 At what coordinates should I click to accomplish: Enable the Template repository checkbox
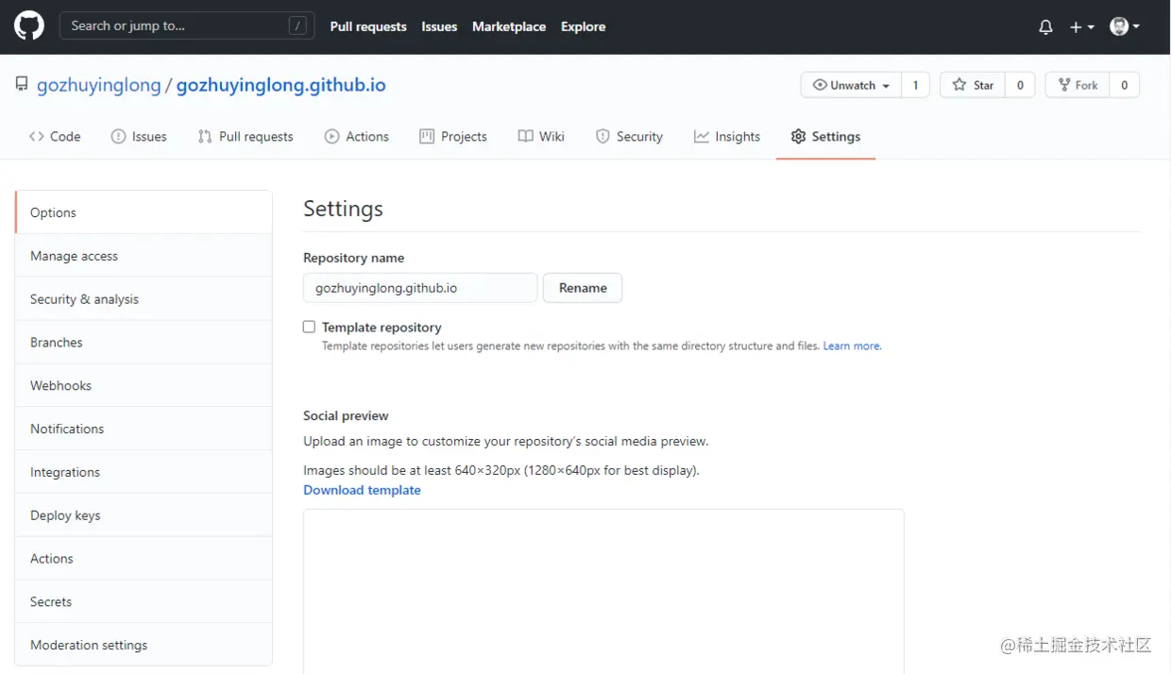(309, 327)
